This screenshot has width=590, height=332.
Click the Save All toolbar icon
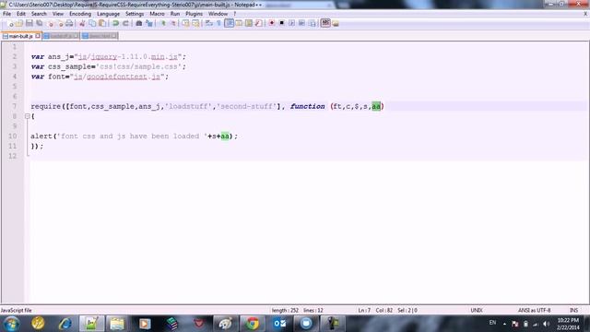point(39,23)
